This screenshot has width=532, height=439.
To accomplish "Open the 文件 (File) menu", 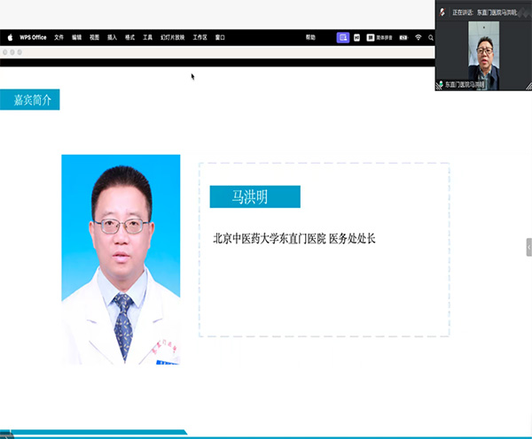I will coord(59,38).
